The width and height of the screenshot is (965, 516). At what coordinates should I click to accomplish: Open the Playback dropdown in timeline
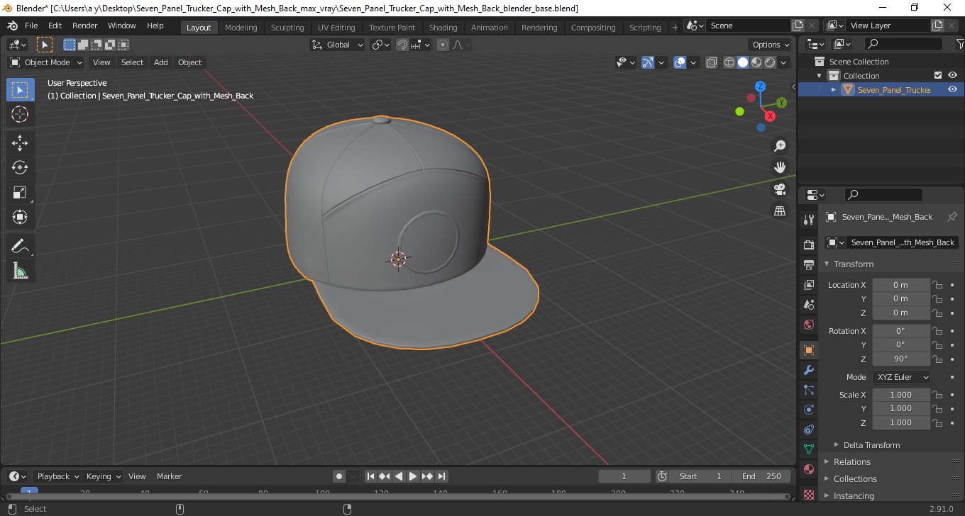pos(58,476)
